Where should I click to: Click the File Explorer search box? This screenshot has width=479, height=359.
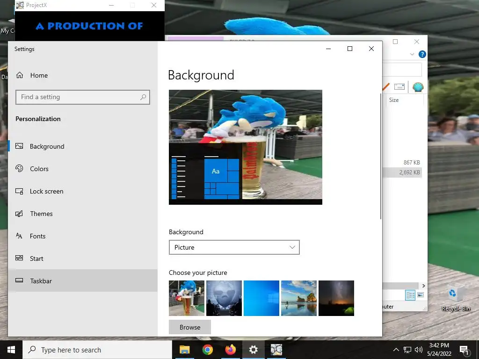[402, 70]
